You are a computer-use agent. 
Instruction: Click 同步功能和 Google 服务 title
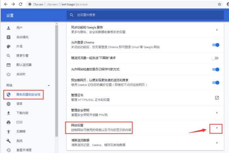pos(87,27)
